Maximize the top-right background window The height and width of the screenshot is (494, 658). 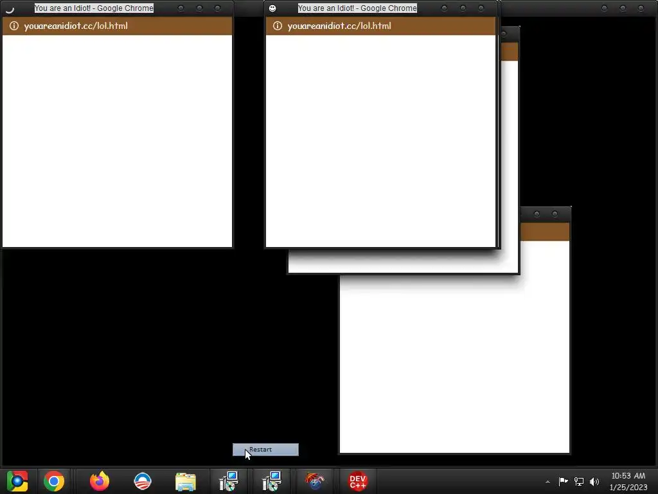(x=623, y=8)
